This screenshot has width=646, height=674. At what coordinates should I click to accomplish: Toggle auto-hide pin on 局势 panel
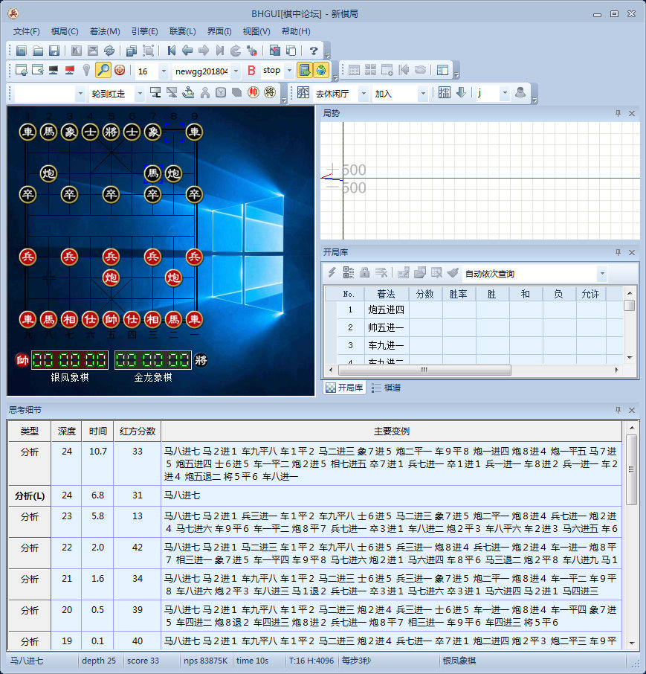coord(618,113)
